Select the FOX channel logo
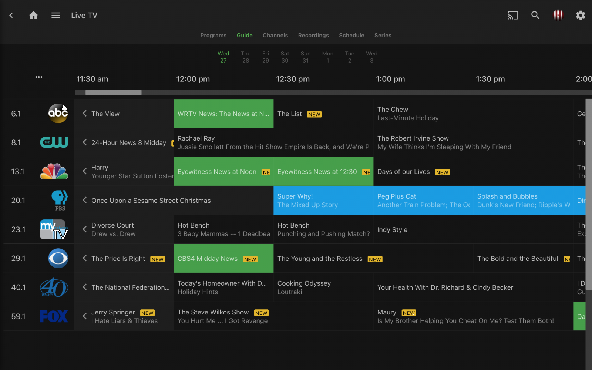The image size is (592, 370). click(54, 316)
